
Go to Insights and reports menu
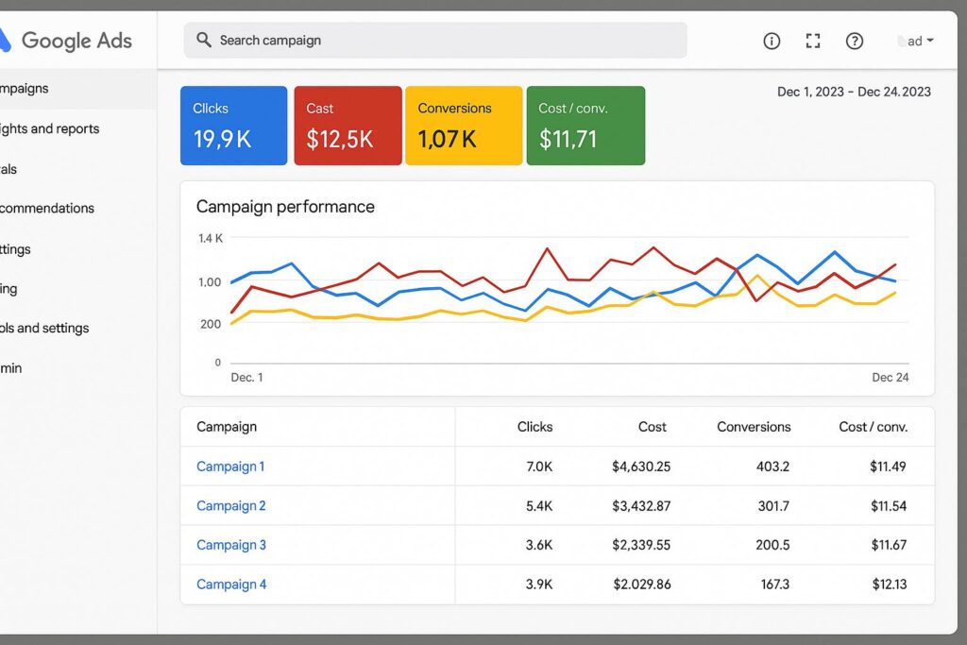point(49,128)
